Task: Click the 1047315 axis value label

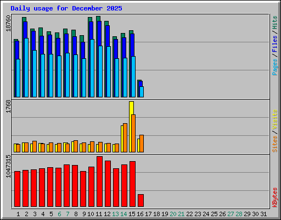Action: click(x=8, y=167)
